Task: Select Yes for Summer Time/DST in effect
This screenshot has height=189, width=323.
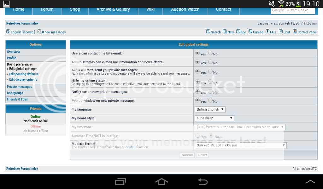Action: [197, 136]
